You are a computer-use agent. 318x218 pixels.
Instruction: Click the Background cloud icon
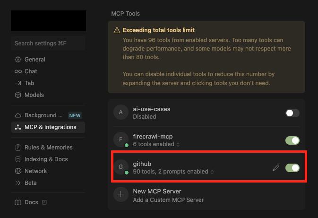(18, 115)
